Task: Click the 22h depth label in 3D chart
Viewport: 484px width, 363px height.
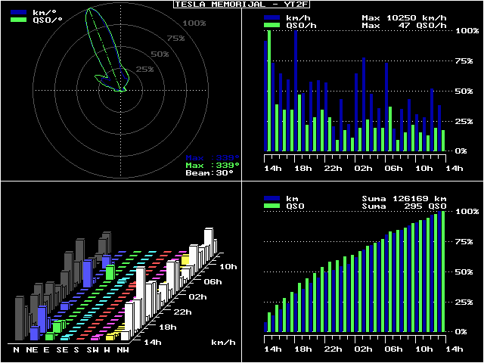Action: click(x=183, y=312)
